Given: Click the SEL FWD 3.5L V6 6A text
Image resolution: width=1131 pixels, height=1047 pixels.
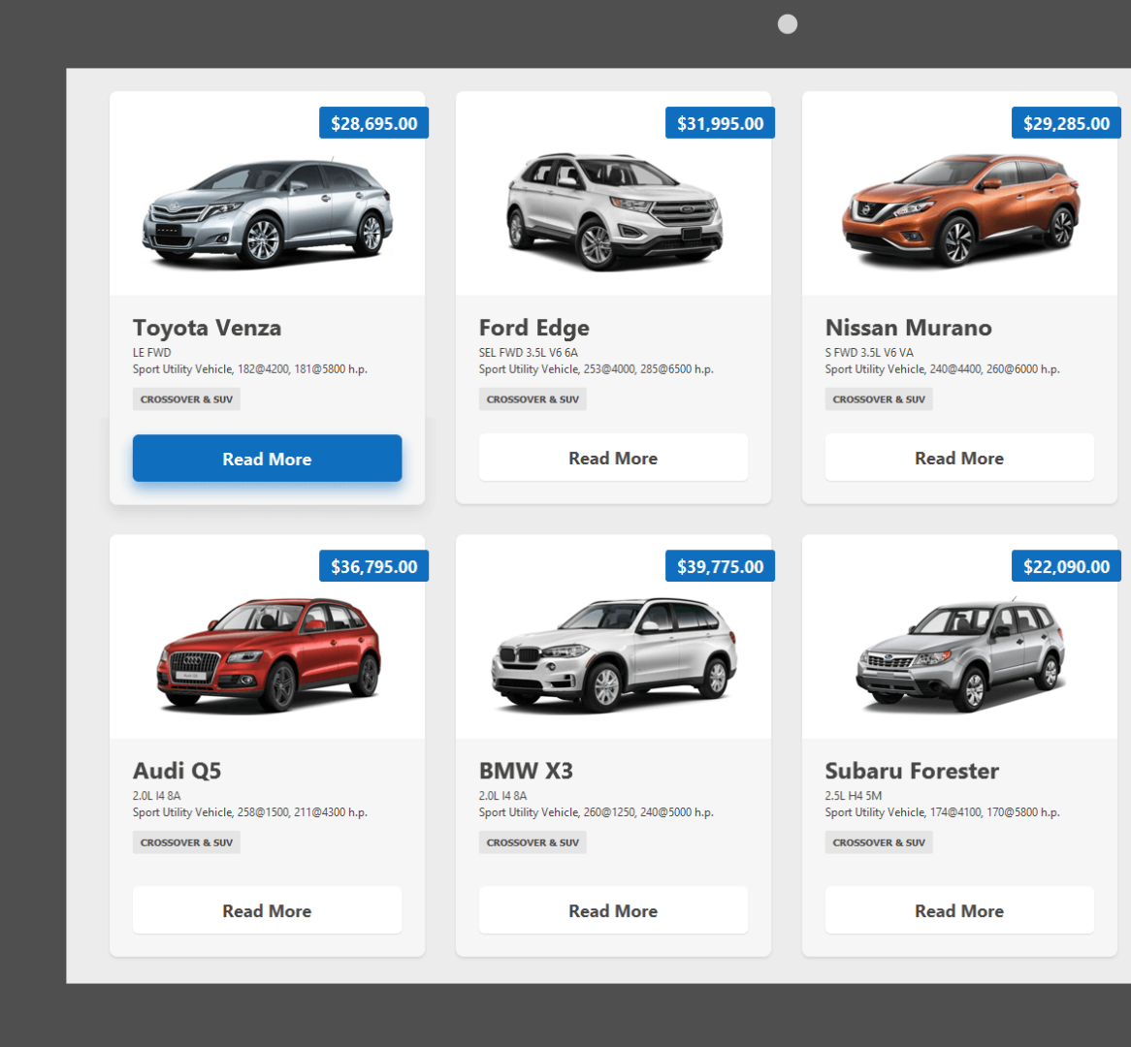Looking at the screenshot, I should 528,353.
